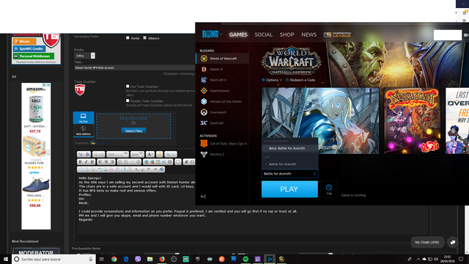Open the Overwatch League tab
Screen dimensions: 469x264
click(x=337, y=34)
